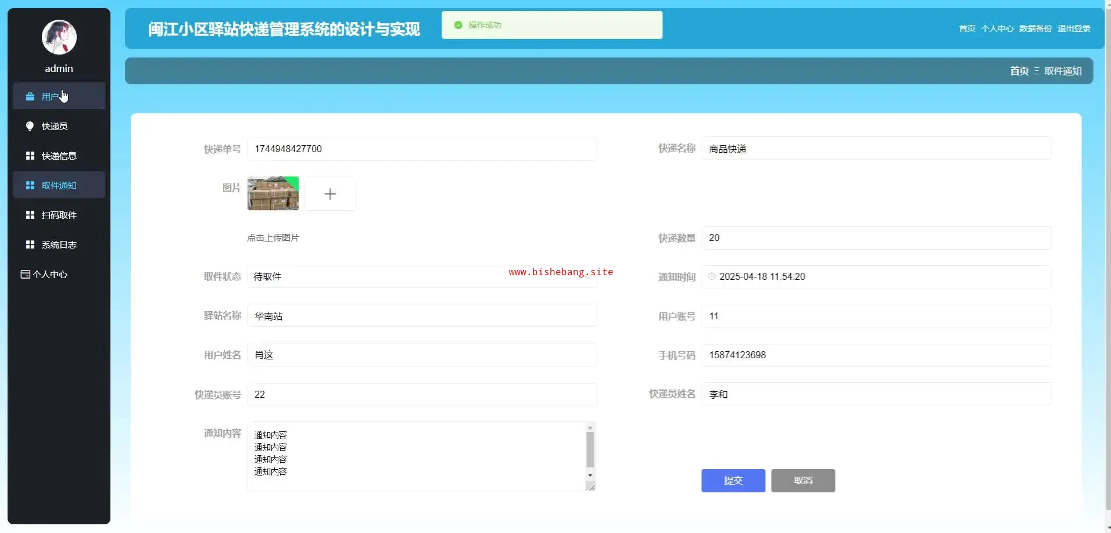The width and height of the screenshot is (1111, 533).
Task: Click the lightbulb icon beside 快递员
Action: pos(30,126)
